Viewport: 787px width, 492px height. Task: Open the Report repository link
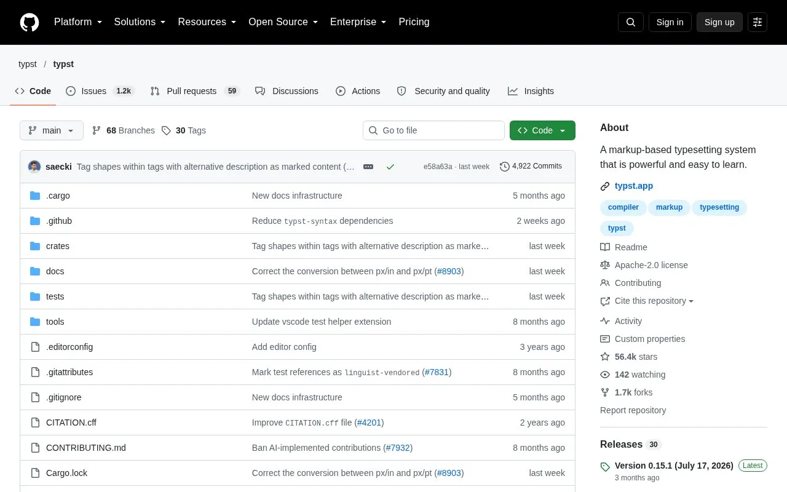click(x=633, y=410)
